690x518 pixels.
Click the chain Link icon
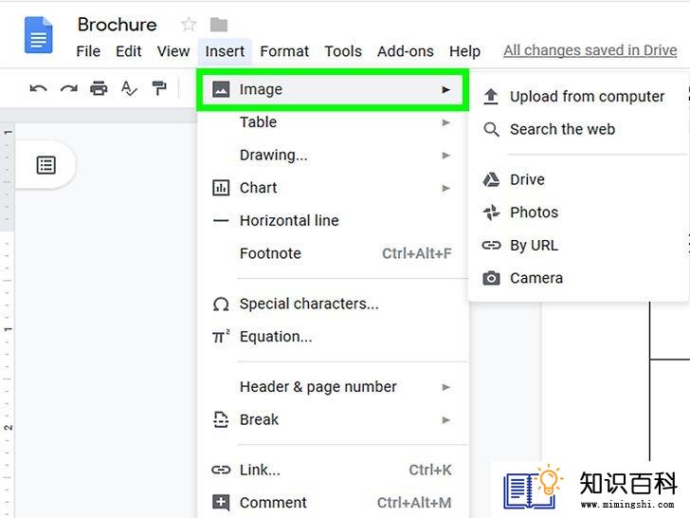tap(221, 470)
